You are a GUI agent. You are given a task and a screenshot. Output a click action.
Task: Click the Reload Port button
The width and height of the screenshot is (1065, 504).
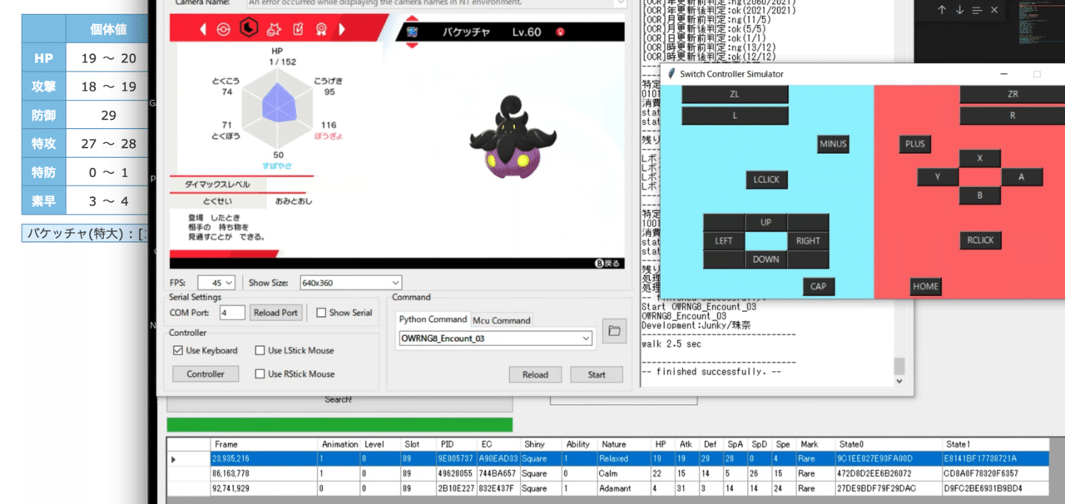(x=276, y=313)
